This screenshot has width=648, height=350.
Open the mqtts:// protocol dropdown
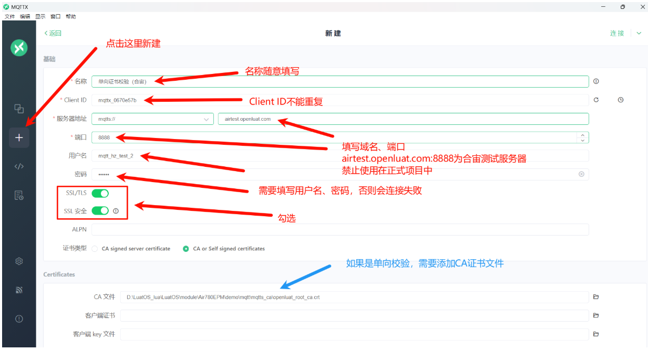tap(152, 119)
